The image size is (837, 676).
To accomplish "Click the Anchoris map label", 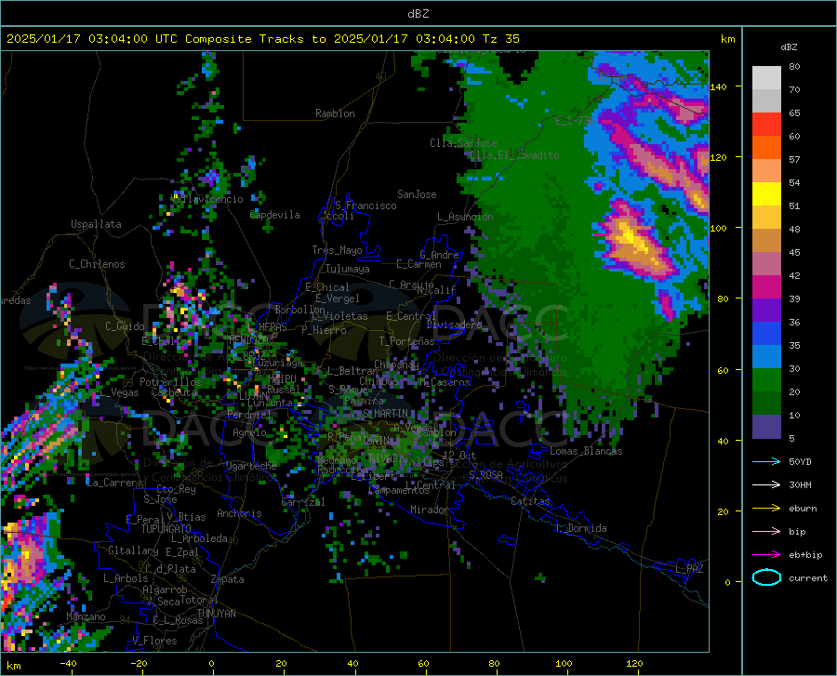I will (x=239, y=513).
